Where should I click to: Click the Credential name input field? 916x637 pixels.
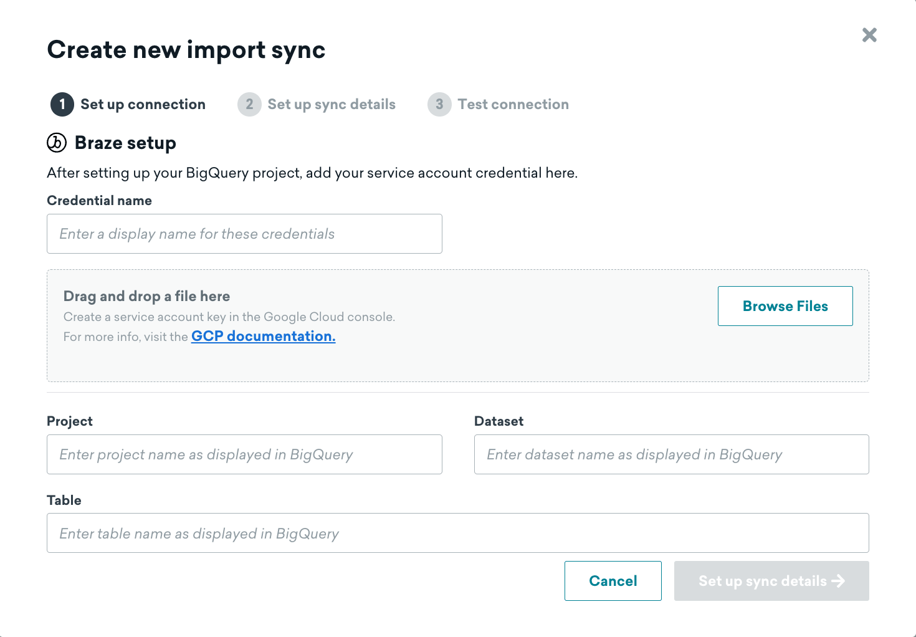(244, 234)
